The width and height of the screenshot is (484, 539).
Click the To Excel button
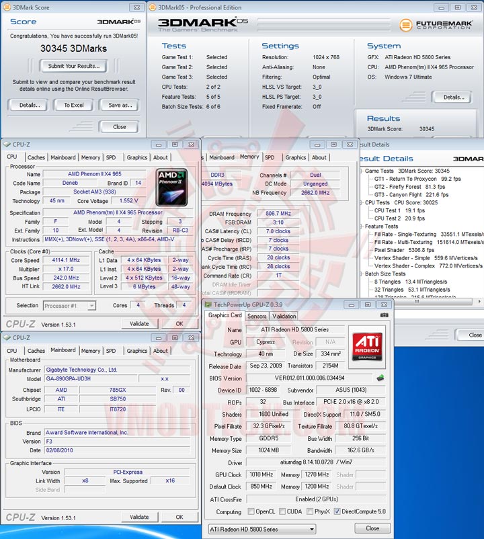coord(73,105)
